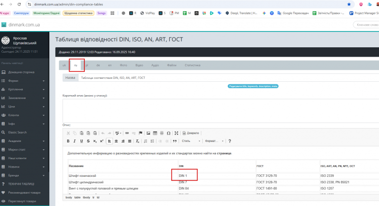Reload the page with browser refresh button
This screenshot has width=379, height=206.
point(19,4)
